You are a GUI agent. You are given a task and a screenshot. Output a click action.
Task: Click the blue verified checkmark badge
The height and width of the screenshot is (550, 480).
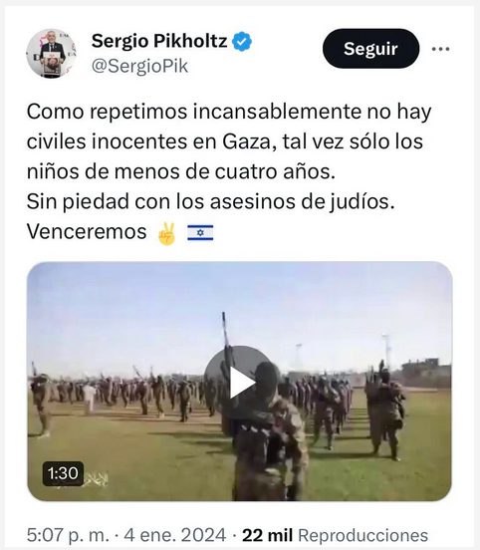pyautogui.click(x=242, y=42)
